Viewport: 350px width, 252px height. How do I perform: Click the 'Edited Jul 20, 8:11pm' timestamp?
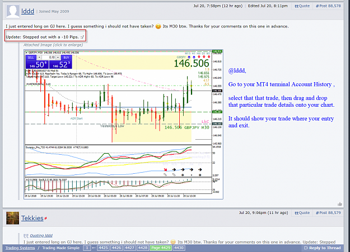tap(268, 6)
